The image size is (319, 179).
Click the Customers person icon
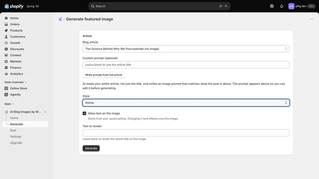pyautogui.click(x=6, y=37)
